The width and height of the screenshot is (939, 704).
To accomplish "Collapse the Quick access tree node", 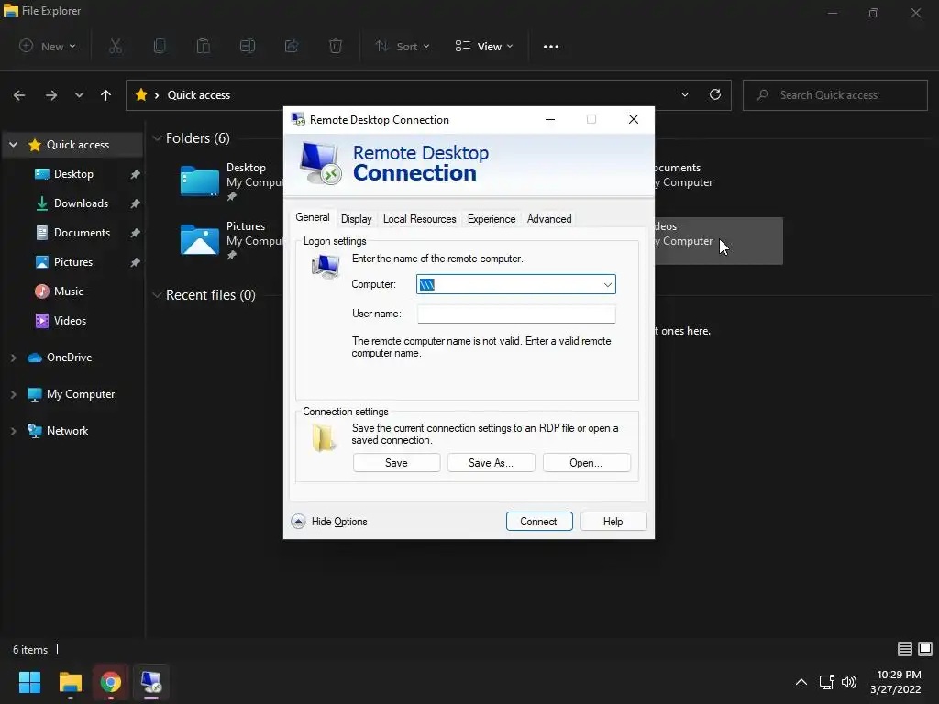I will (x=13, y=145).
